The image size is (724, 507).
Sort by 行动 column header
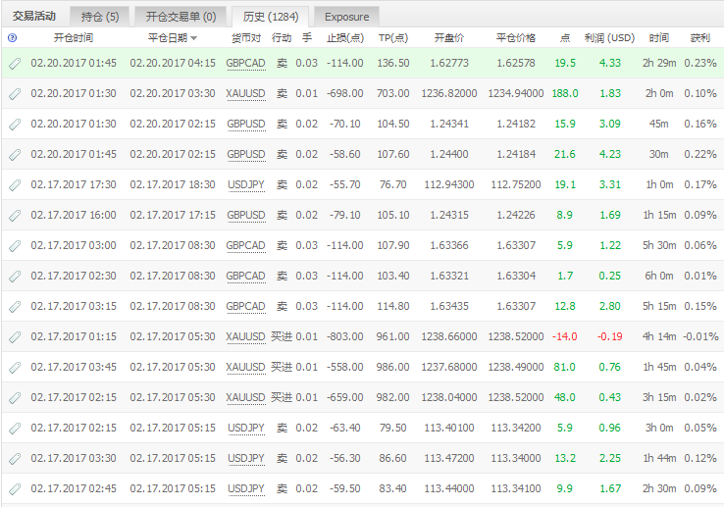point(282,38)
